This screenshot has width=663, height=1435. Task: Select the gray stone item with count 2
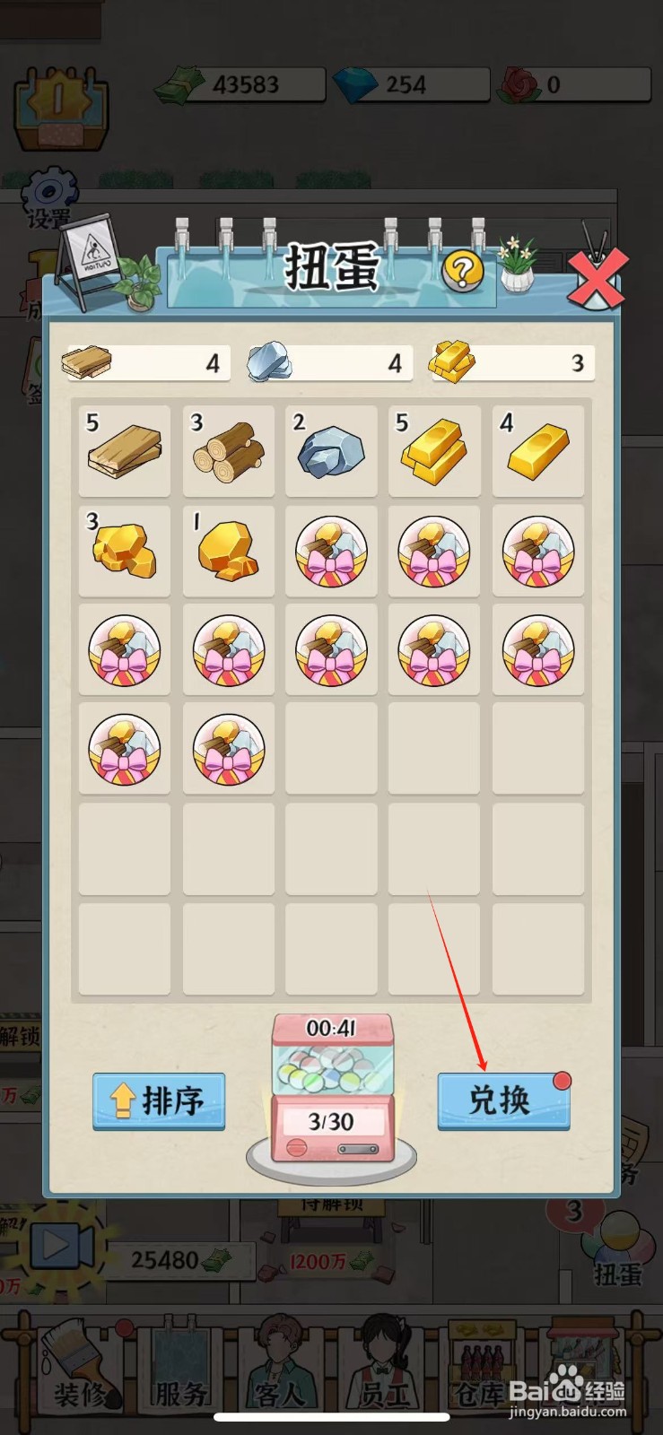coord(331,451)
